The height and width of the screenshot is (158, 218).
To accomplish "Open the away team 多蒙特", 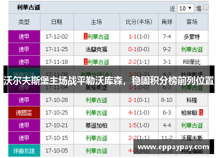I will tap(192, 37).
